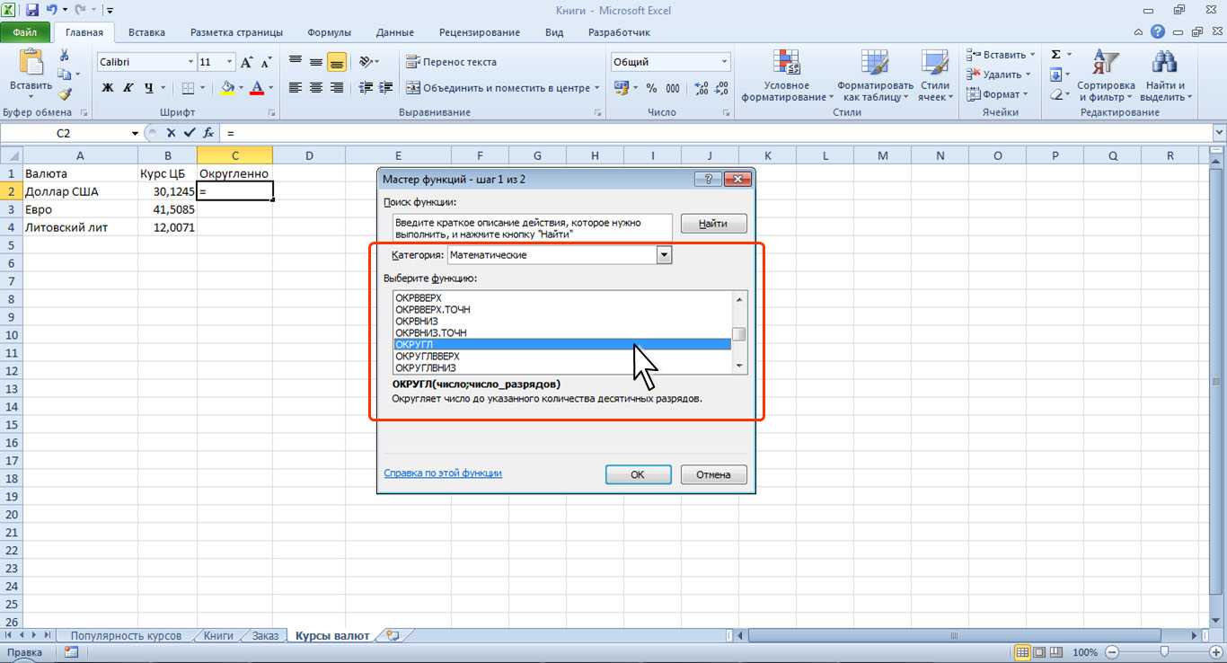Open Сортировка и фильтр menu
The height and width of the screenshot is (663, 1227).
[1106, 75]
